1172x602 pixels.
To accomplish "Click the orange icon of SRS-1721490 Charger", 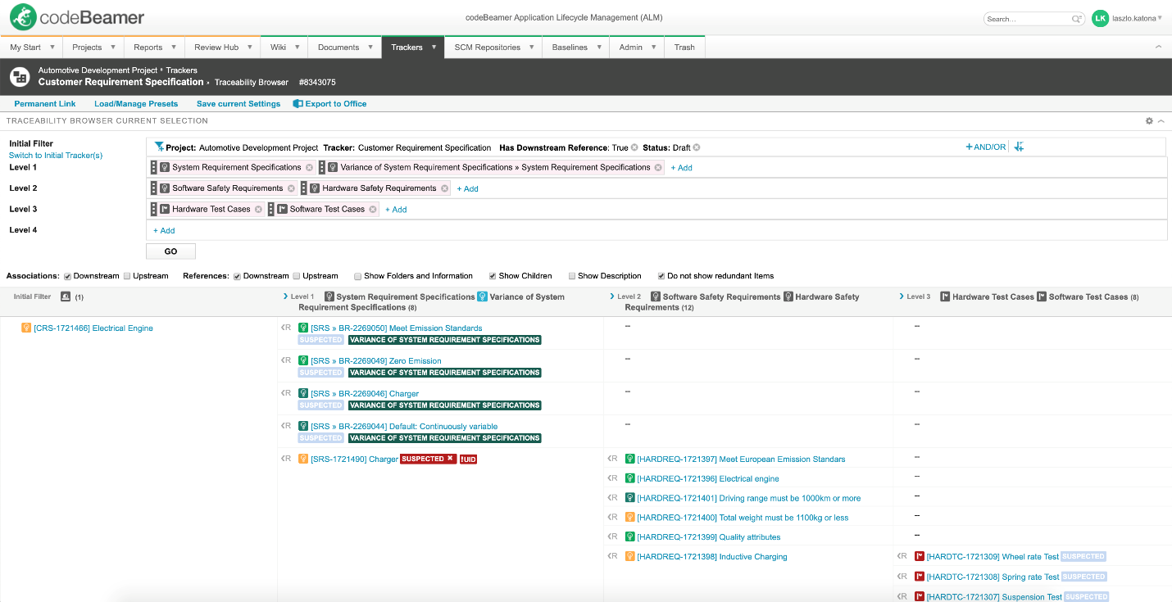I will (x=303, y=459).
